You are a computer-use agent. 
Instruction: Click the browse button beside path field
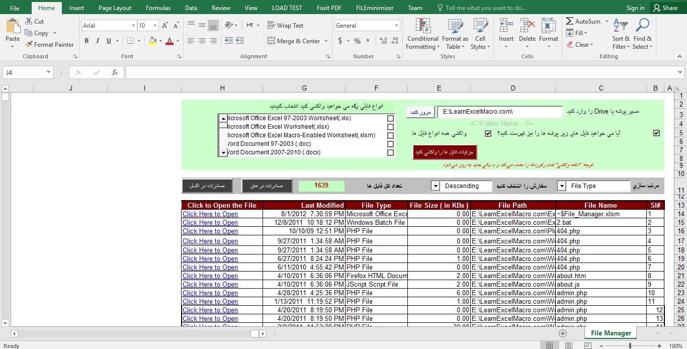[420, 112]
